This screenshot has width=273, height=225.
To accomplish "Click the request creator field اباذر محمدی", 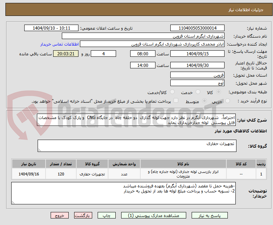I will (152, 44).
